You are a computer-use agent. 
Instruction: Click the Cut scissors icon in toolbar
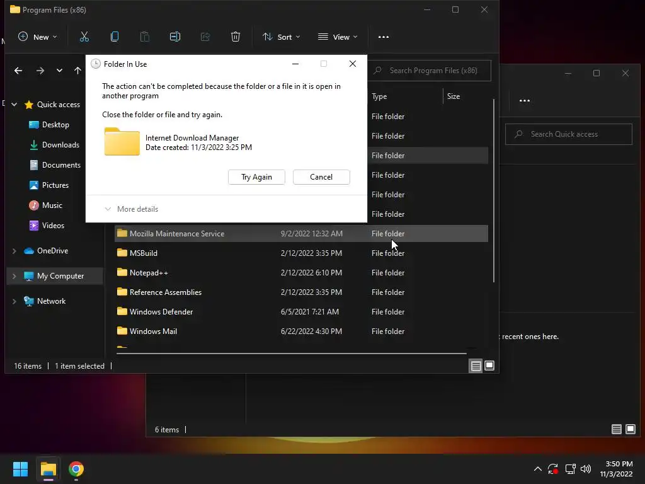tap(84, 37)
